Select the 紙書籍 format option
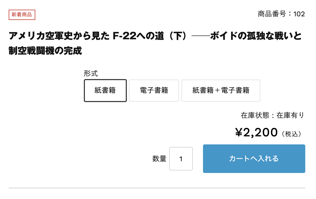The height and width of the screenshot is (199, 316). pos(105,91)
